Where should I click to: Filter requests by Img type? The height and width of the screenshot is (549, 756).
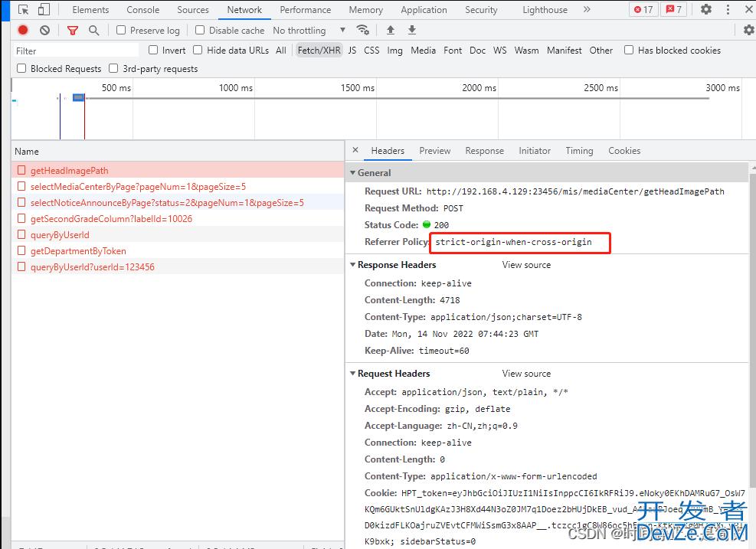[x=395, y=50]
